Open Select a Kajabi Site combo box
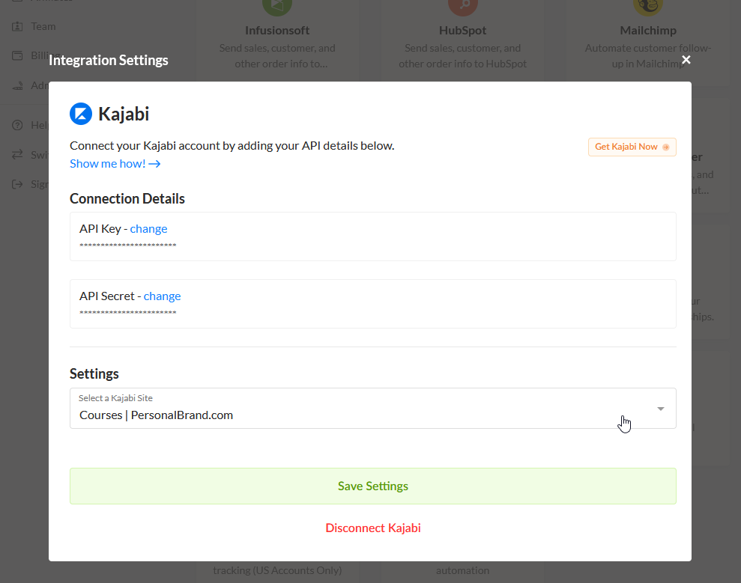The image size is (741, 583). (373, 409)
